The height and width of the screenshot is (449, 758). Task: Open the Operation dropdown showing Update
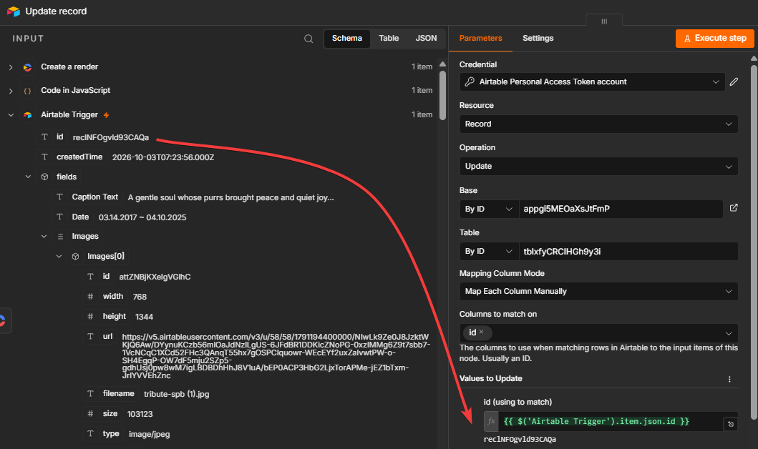(x=598, y=166)
